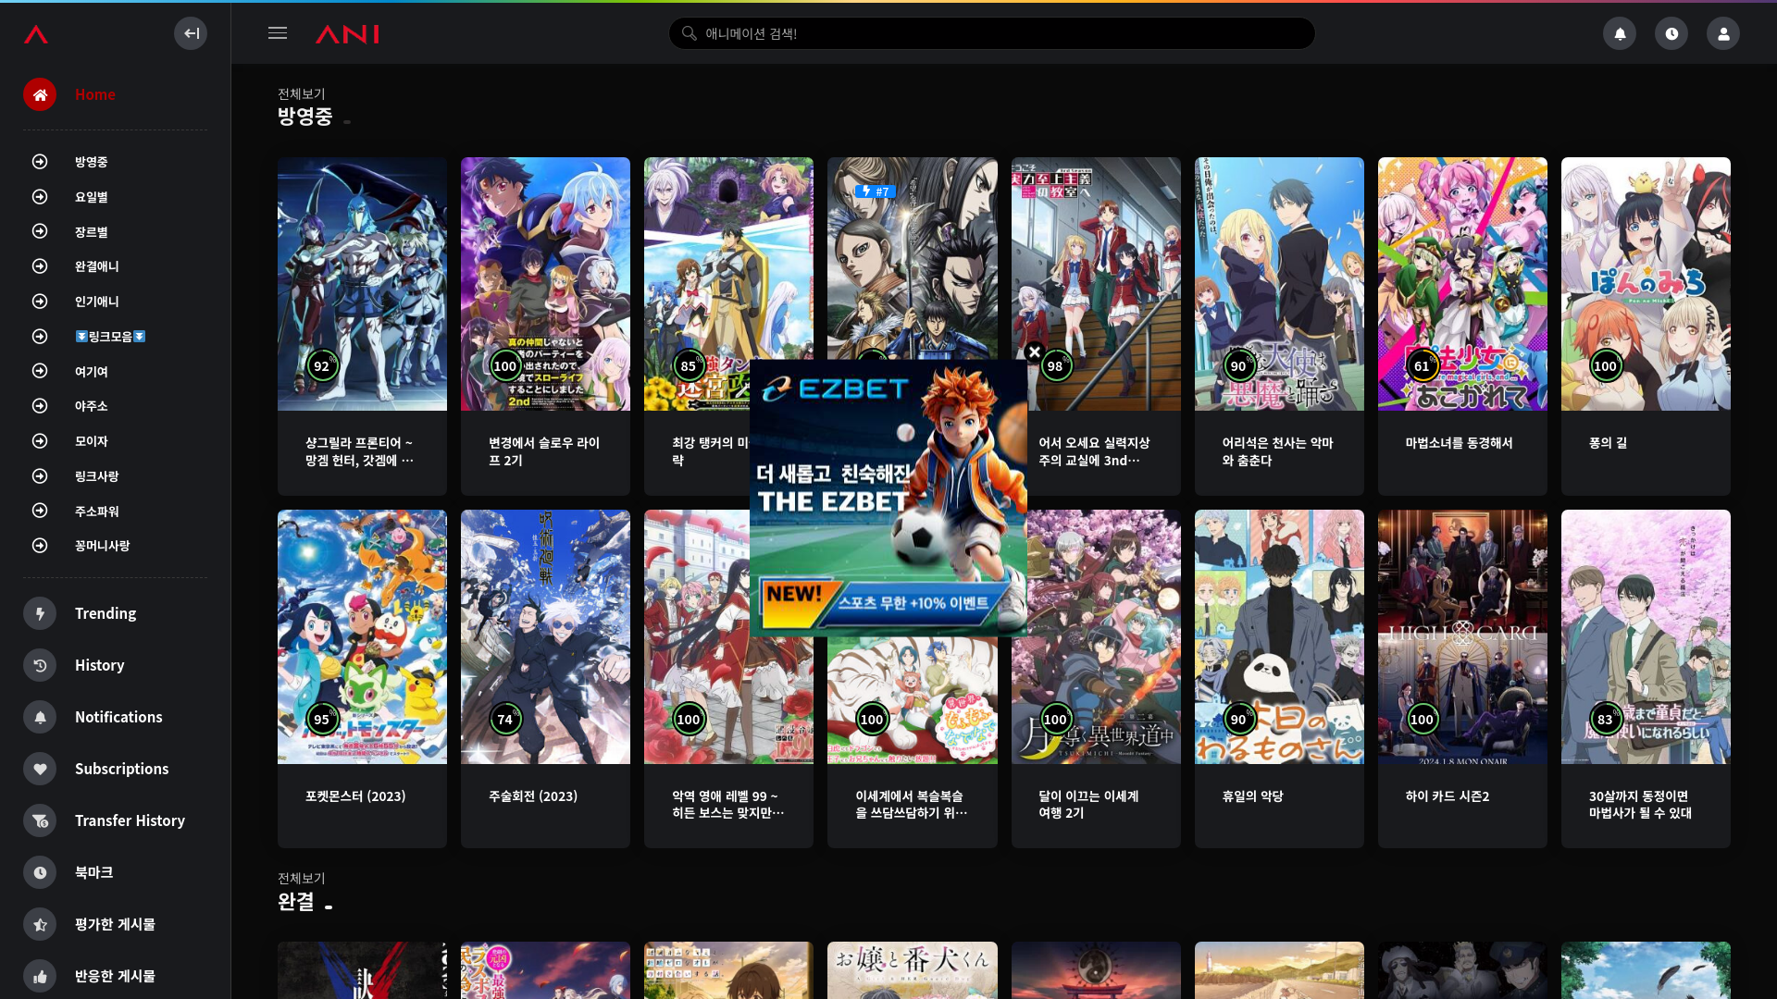The height and width of the screenshot is (999, 1777).
Task: Open the 링크사랑 sidebar link
Action: pyautogui.click(x=97, y=476)
